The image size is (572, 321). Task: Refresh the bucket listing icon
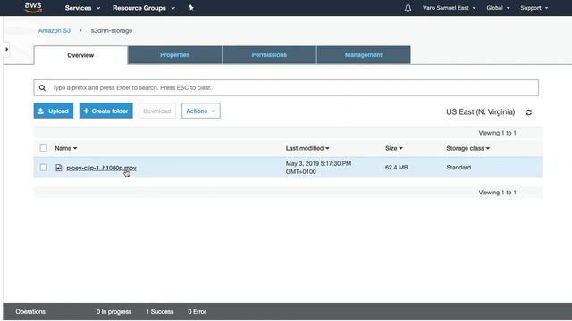coord(528,112)
